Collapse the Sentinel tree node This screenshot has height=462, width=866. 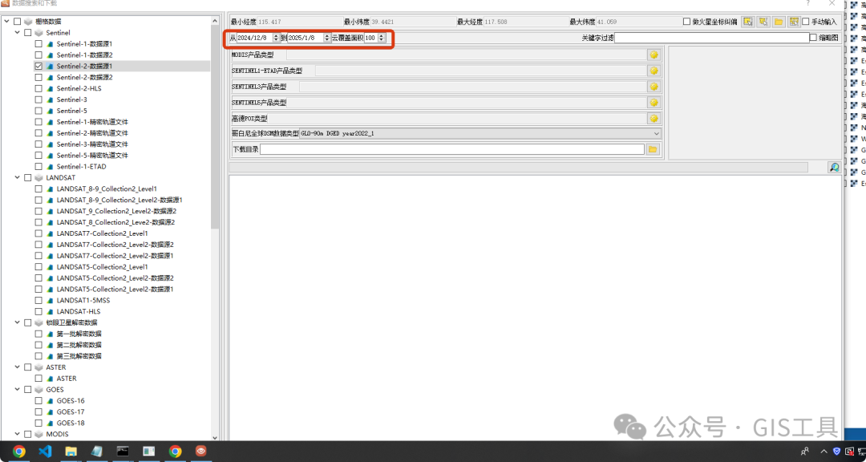[18, 32]
